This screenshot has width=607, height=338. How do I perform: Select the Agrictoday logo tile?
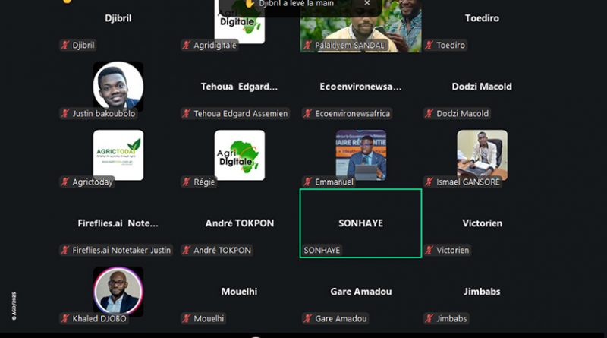click(x=118, y=155)
